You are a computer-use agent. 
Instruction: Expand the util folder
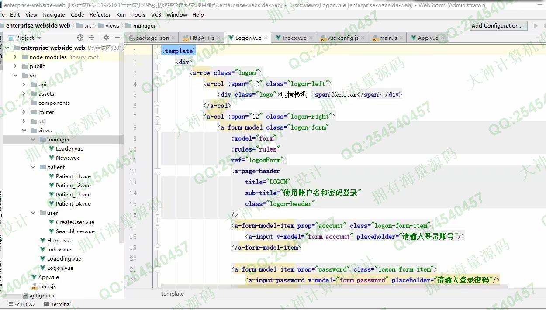24,121
